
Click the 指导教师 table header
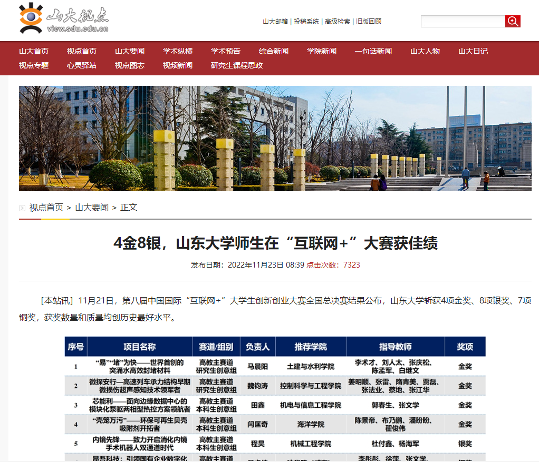pos(396,347)
